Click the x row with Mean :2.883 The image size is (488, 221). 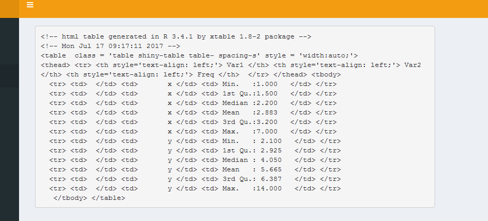coord(192,112)
